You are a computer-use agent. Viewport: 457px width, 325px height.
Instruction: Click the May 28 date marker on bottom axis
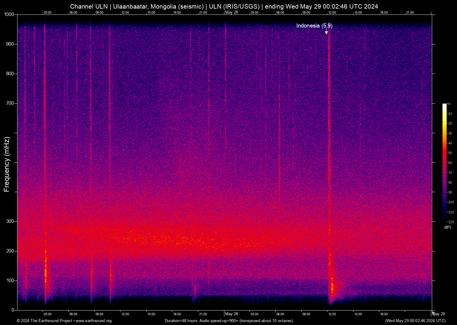(231, 314)
